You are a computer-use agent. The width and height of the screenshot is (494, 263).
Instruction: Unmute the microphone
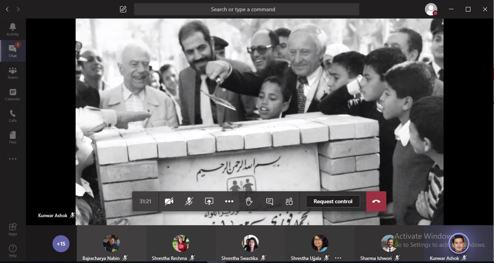pos(189,201)
